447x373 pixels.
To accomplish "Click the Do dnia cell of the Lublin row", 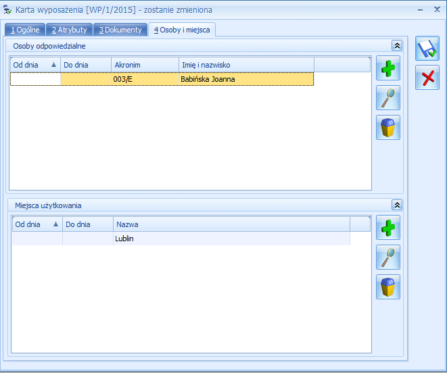I will [x=88, y=239].
